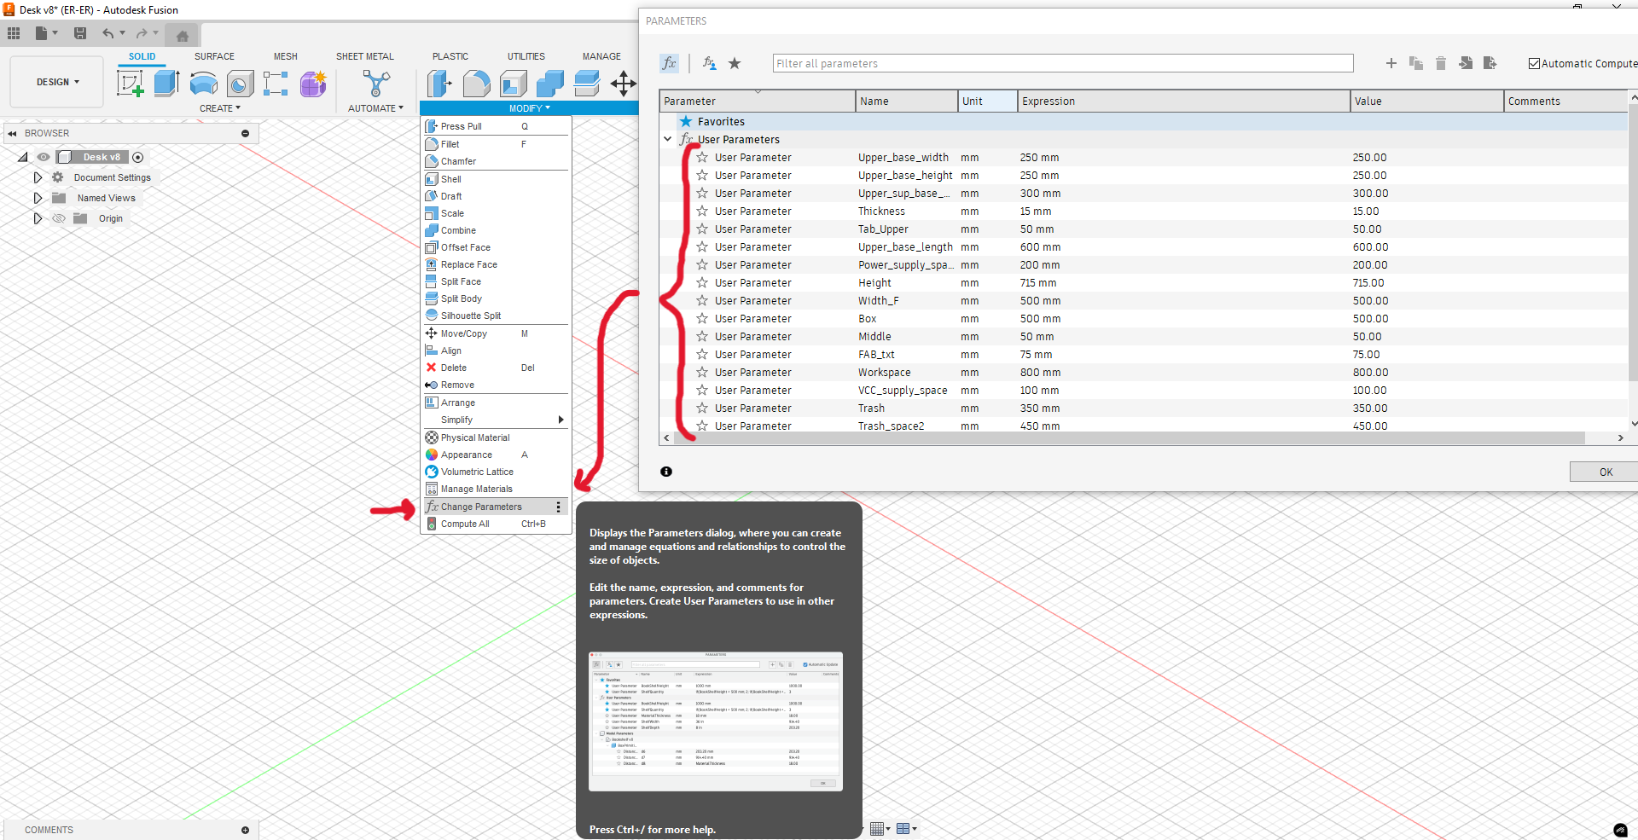Screen dimensions: 1638x840
Task: Select the Create Form tool icon
Action: pos(312,83)
